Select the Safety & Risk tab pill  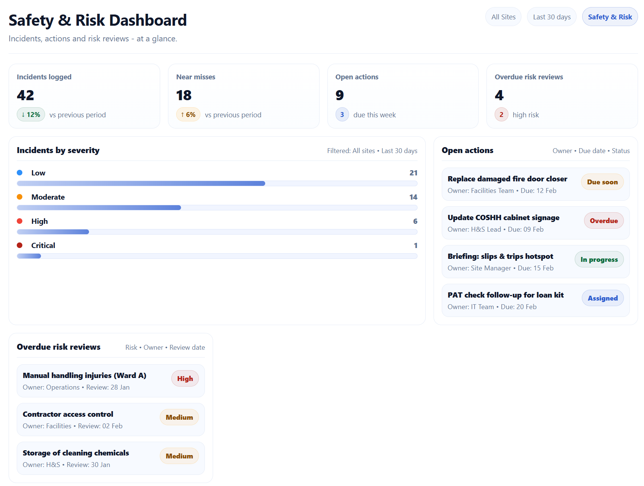609,17
